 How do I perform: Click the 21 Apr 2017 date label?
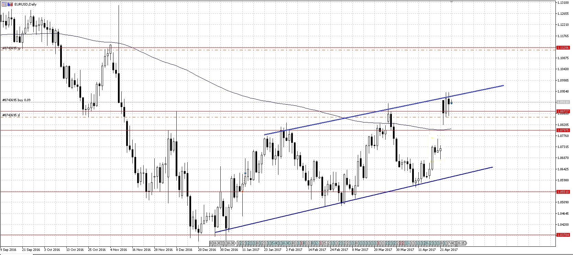point(449,249)
